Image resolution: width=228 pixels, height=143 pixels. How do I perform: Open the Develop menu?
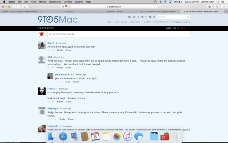pos(68,2)
